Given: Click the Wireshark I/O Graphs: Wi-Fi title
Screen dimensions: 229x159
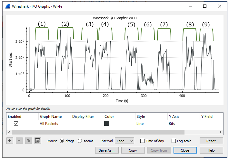Looking at the screenshot, I should click(x=115, y=18).
